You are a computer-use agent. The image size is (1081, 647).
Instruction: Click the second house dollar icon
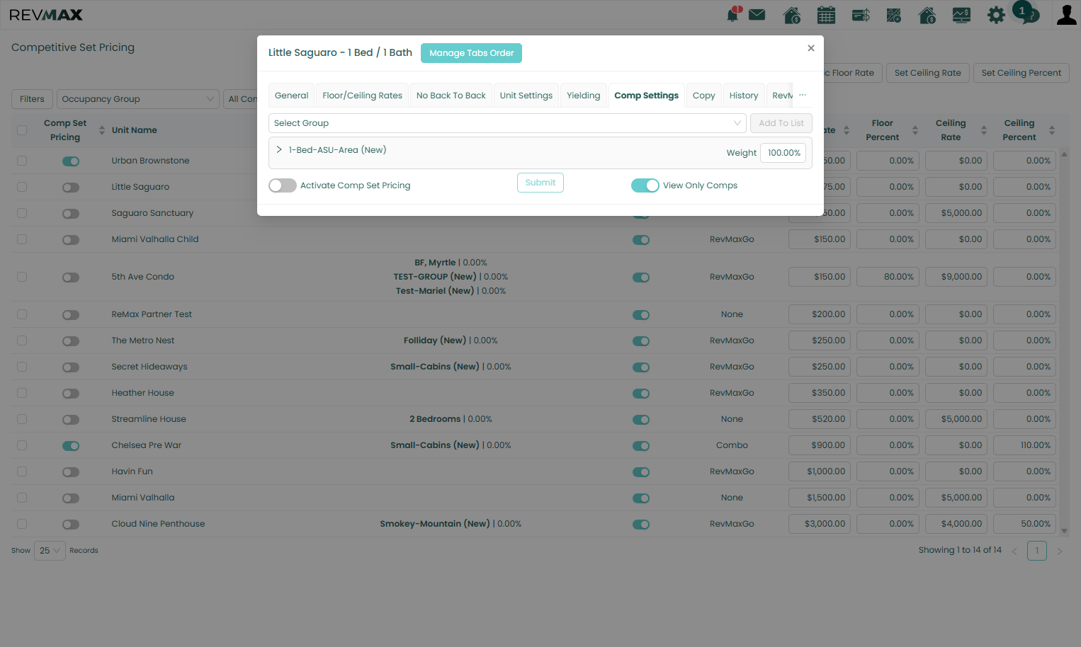[x=927, y=15]
